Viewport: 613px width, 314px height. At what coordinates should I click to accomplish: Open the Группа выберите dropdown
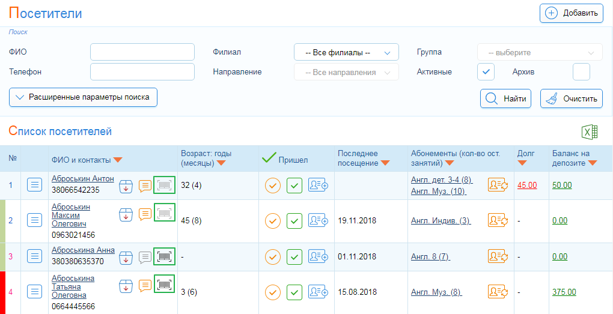tap(540, 52)
